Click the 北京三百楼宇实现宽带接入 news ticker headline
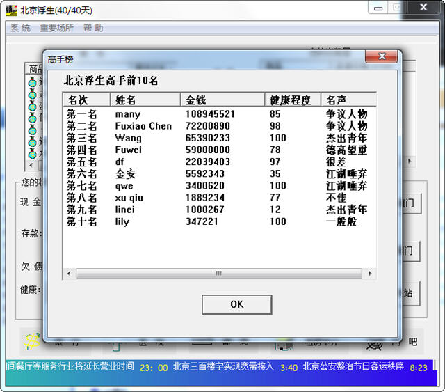Viewport: 445px width, 392px height. (x=223, y=366)
